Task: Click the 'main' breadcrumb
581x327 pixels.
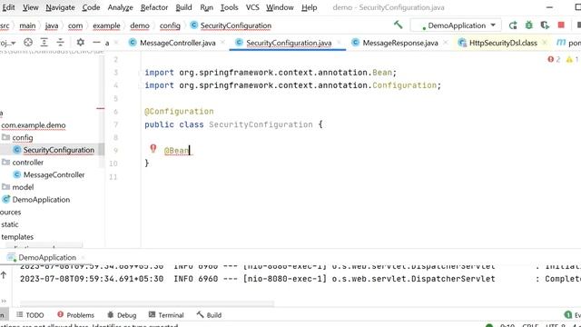Action: point(27,25)
